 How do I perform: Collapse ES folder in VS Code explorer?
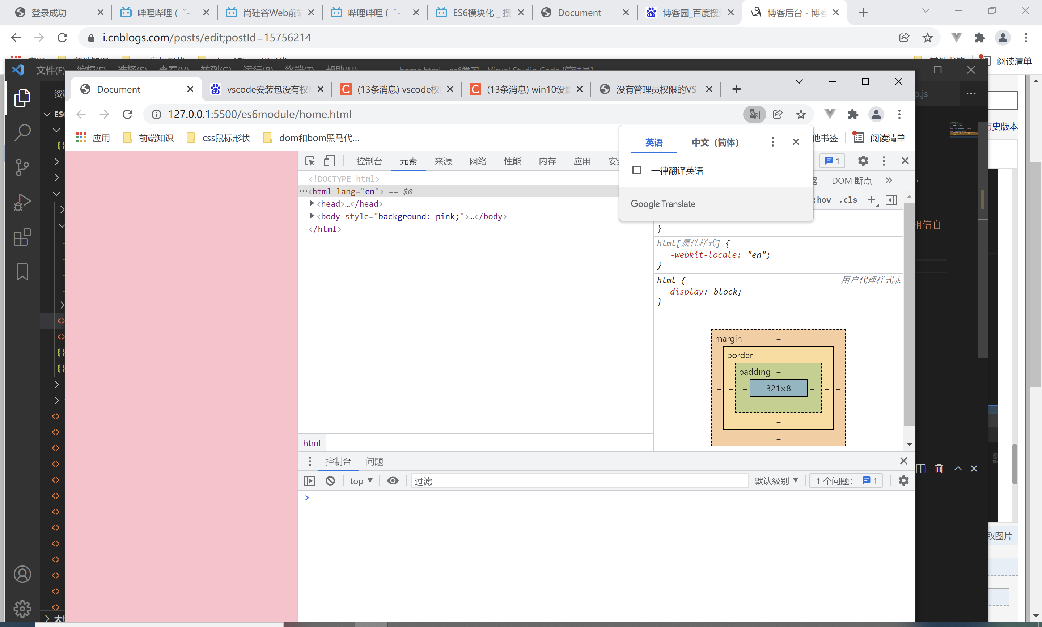coord(47,114)
